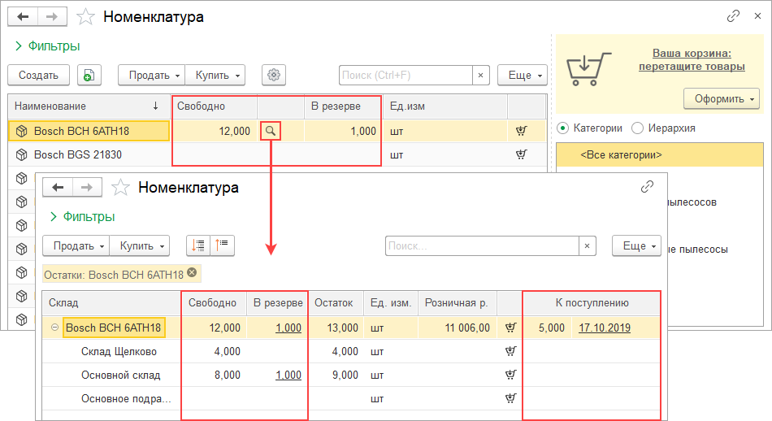Click the Свободно column header in back window
Viewport: 772px width, 421px height.
point(214,106)
